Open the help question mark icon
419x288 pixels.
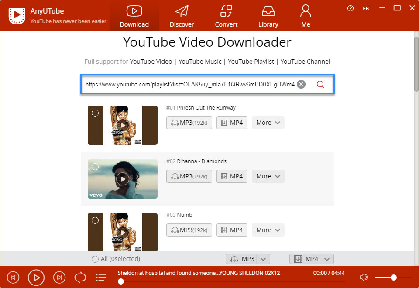coord(350,8)
